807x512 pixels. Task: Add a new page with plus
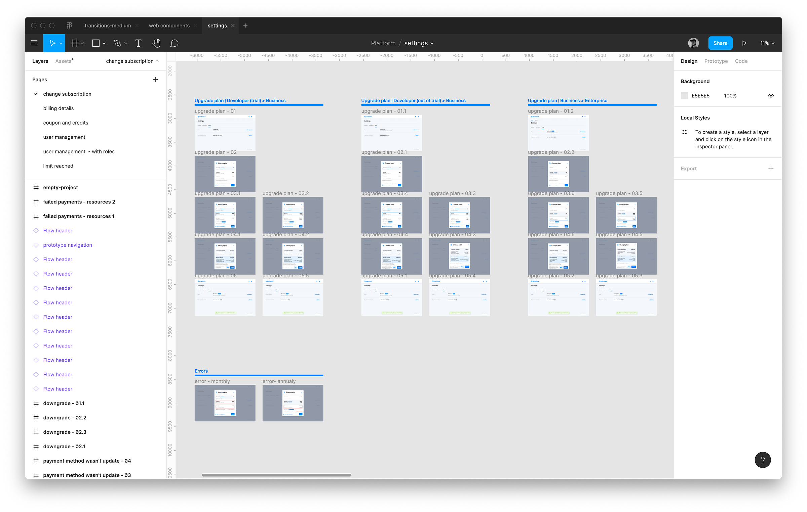(155, 80)
